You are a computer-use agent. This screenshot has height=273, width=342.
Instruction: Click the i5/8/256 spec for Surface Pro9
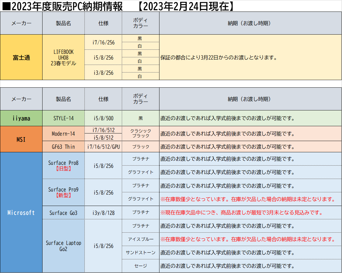pyautogui.click(x=103, y=192)
